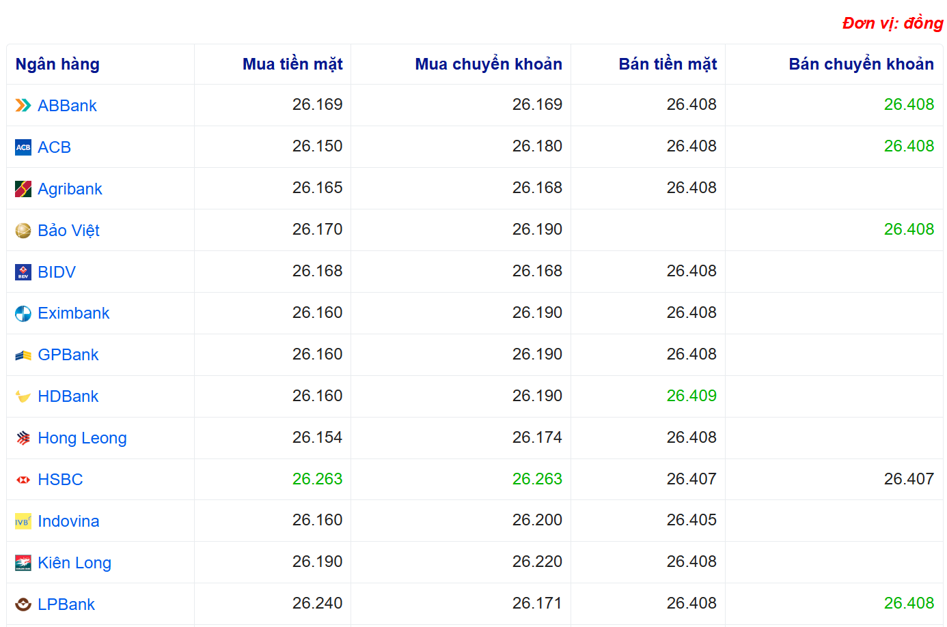947x627 pixels.
Task: Click HSBC's green 26.263 cash buy rate
Action: [317, 479]
